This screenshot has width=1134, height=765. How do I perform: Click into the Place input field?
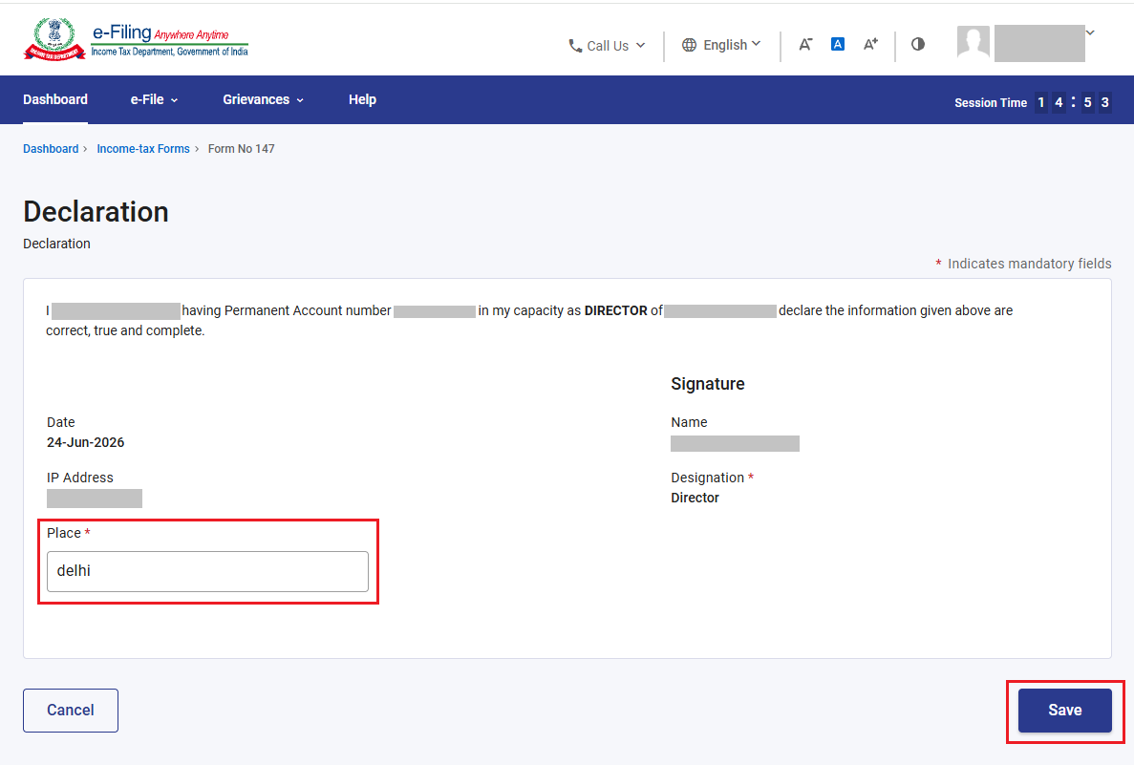[x=207, y=571]
